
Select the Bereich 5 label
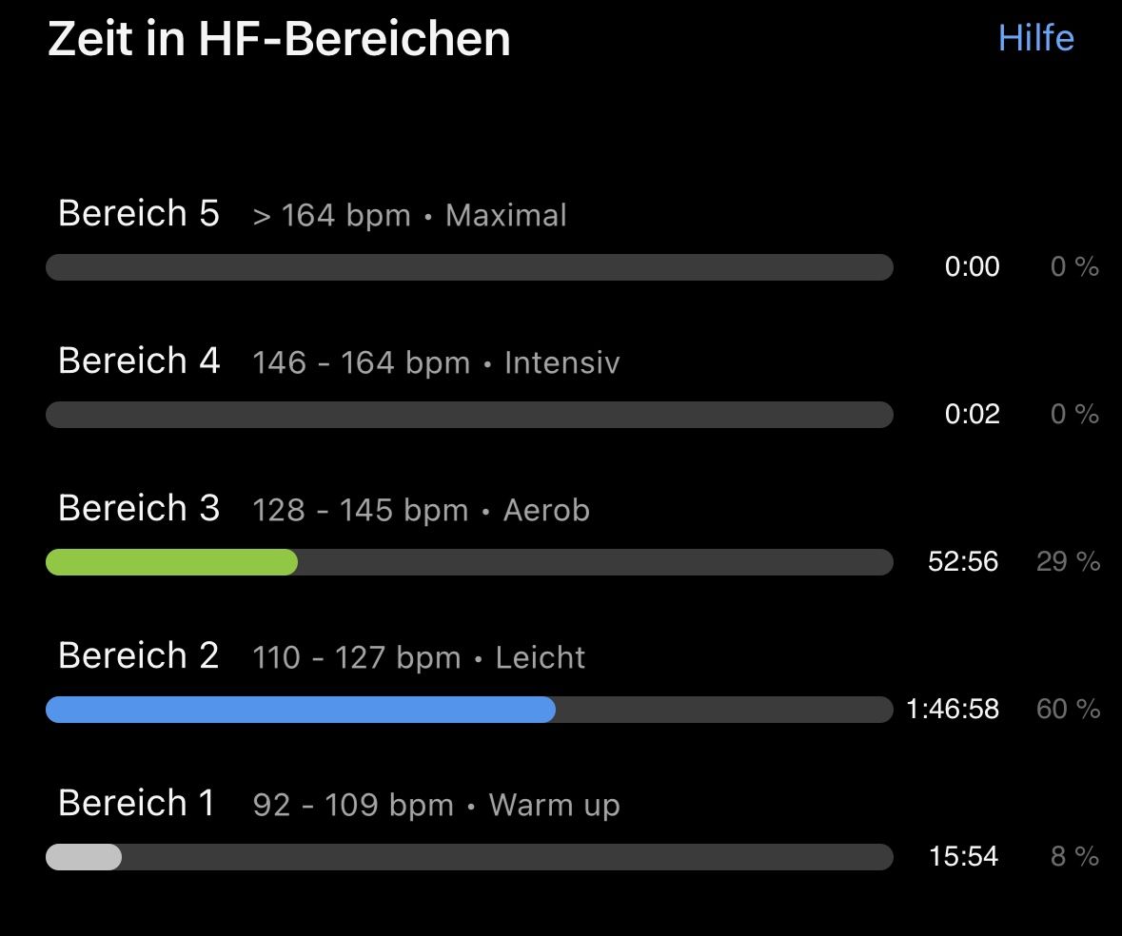pos(139,213)
